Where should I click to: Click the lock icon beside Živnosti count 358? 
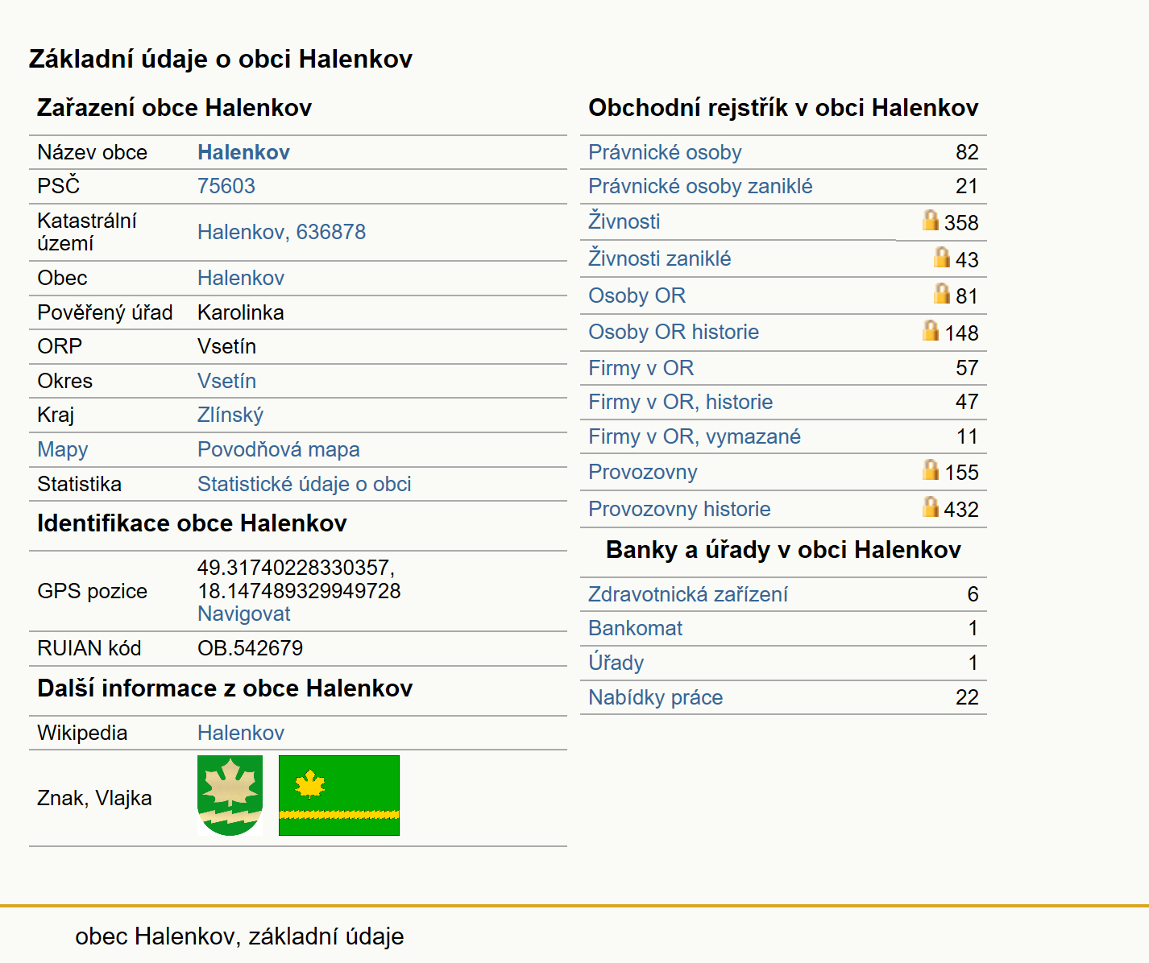931,220
